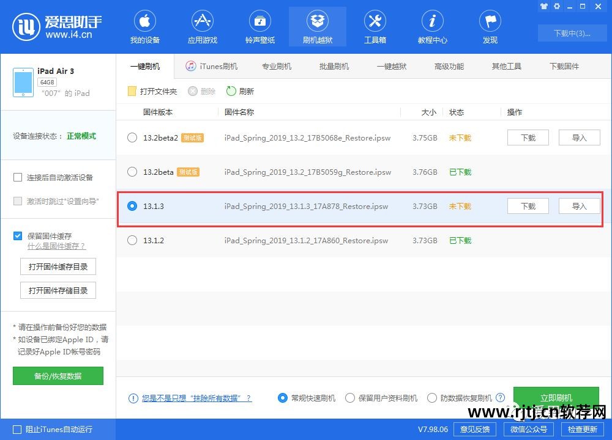Import firmware for 13.2beta2 row

tap(579, 137)
